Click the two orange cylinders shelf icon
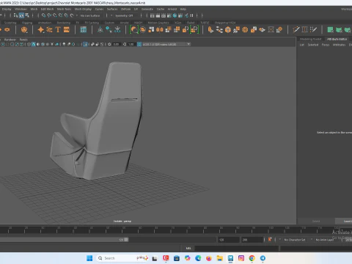 (x=160, y=30)
